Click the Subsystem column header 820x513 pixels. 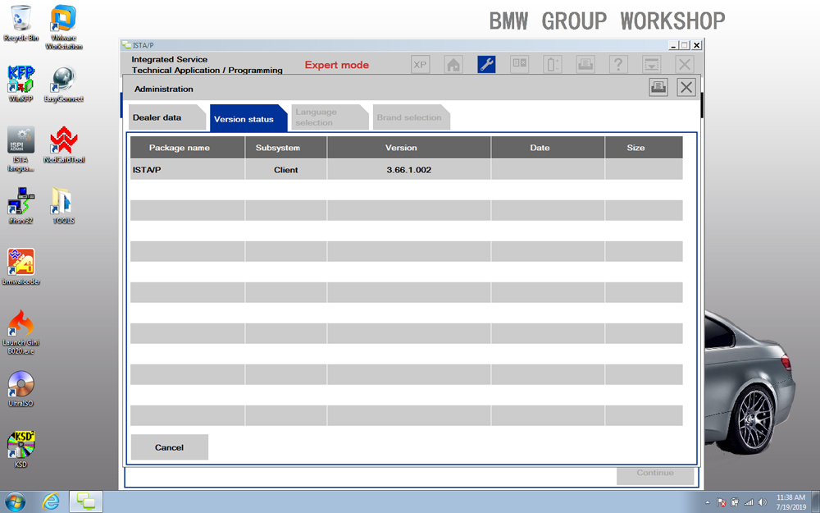coord(285,148)
